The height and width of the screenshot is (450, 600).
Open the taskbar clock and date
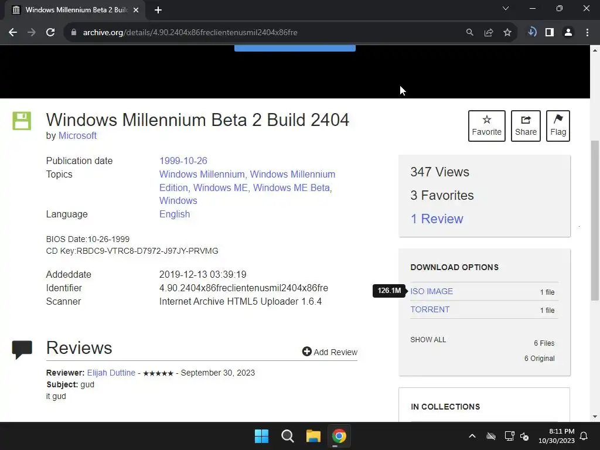point(557,436)
